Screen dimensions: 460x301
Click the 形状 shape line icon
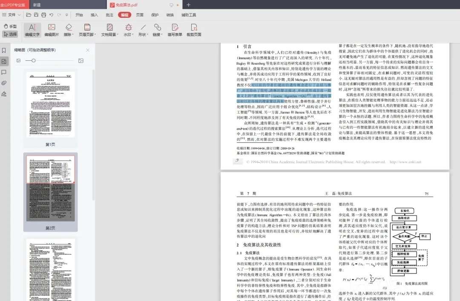pos(143,27)
